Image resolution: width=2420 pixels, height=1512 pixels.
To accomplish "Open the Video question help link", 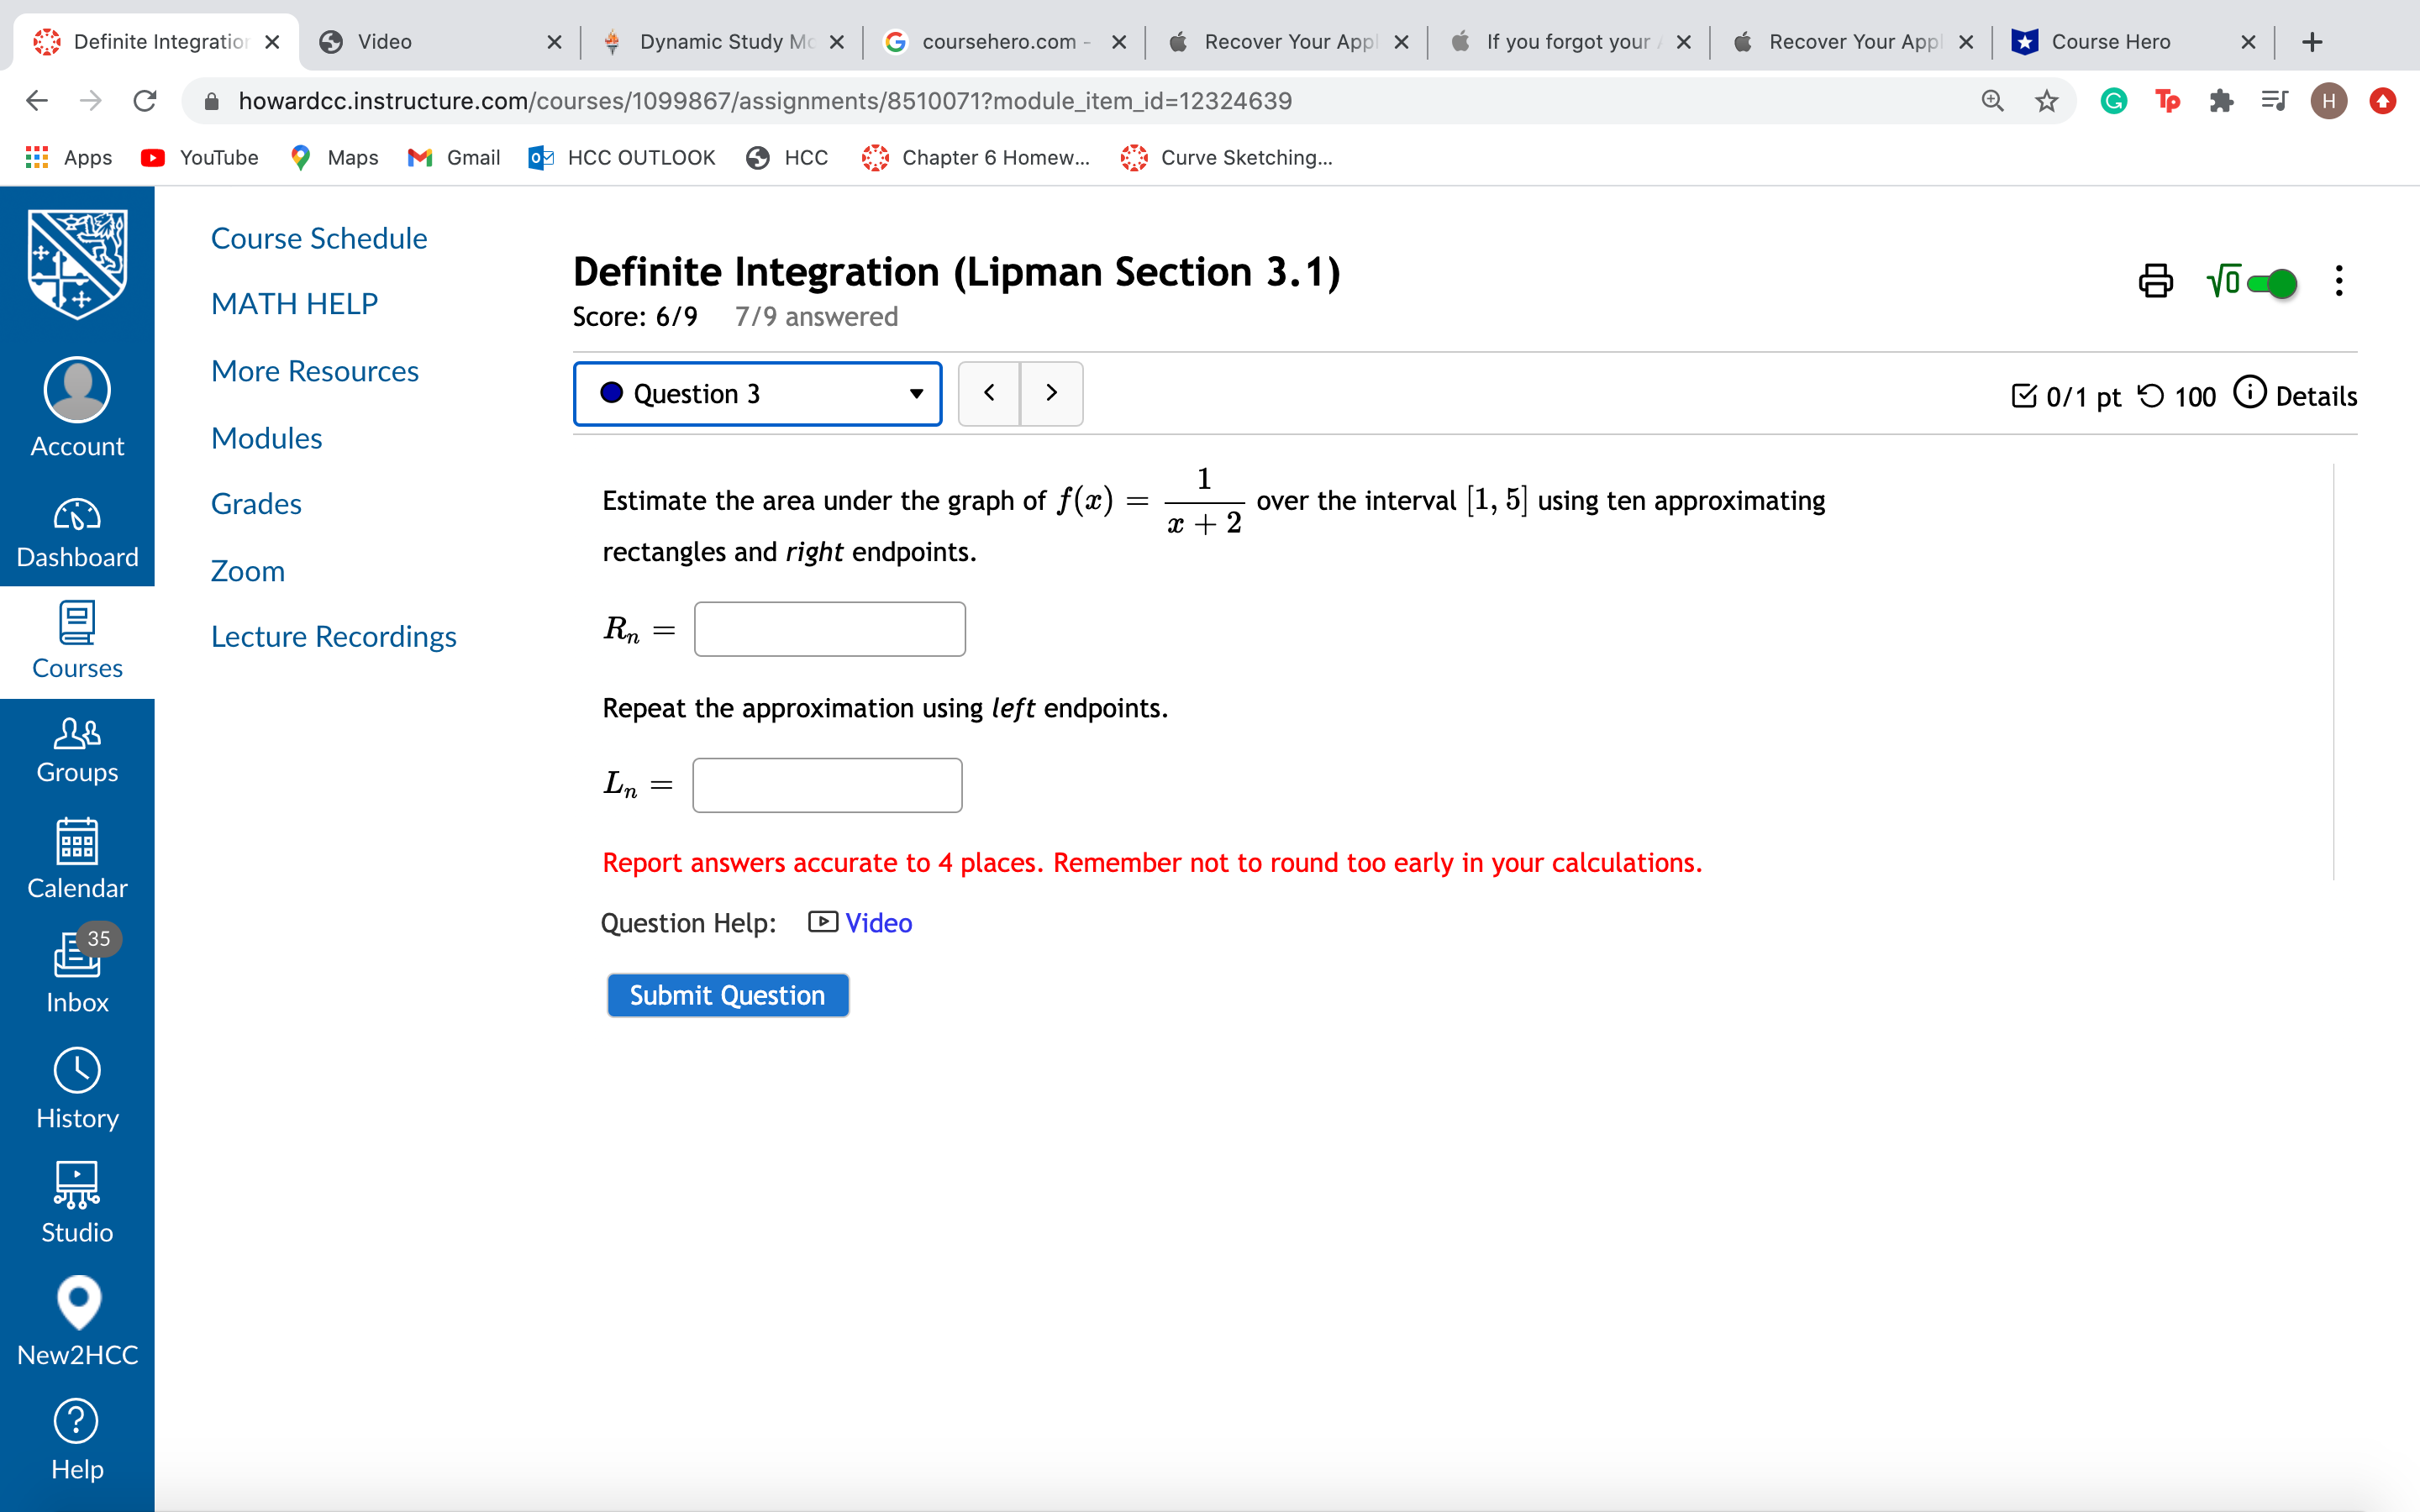I will click(x=877, y=922).
